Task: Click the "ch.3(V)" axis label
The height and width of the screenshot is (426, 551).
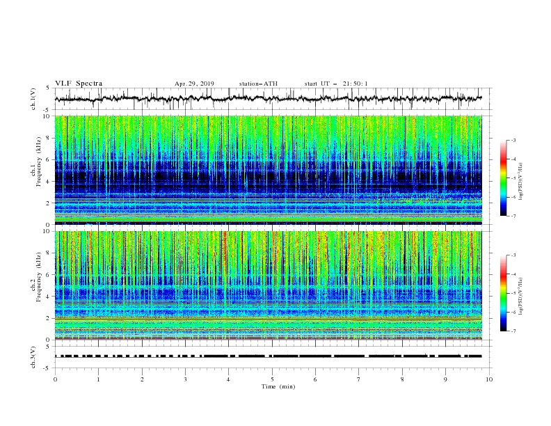Action: click(33, 357)
